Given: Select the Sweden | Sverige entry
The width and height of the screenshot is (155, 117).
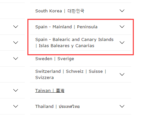Looking at the screenshot, I should click(x=54, y=58).
